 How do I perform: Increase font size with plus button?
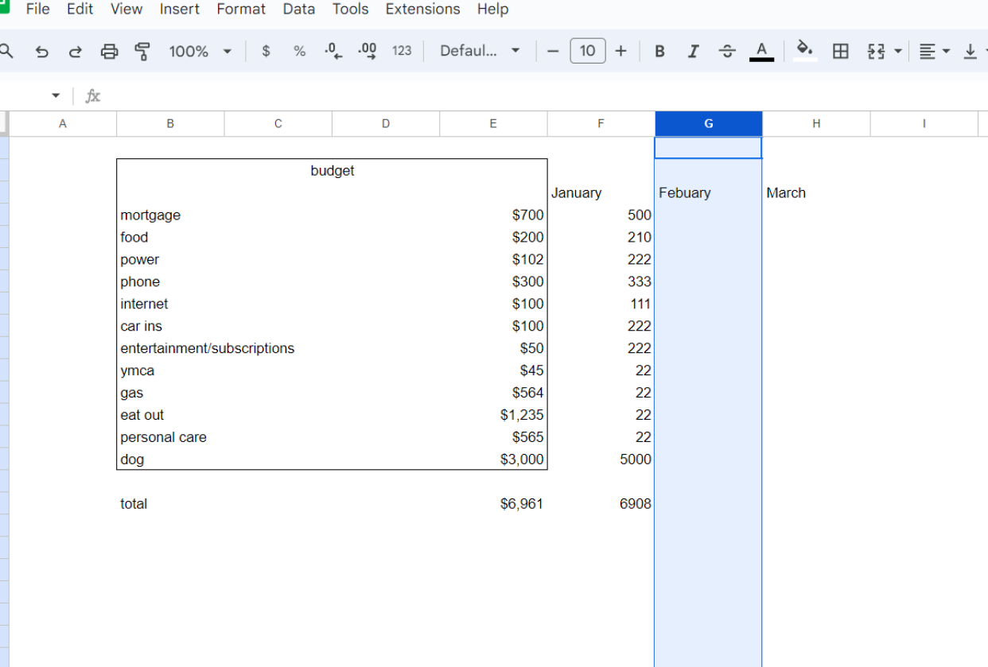[620, 51]
